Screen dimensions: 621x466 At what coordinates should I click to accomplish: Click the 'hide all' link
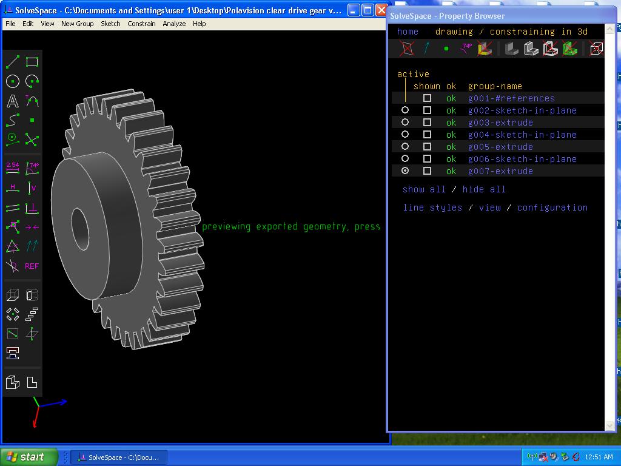pyautogui.click(x=484, y=189)
